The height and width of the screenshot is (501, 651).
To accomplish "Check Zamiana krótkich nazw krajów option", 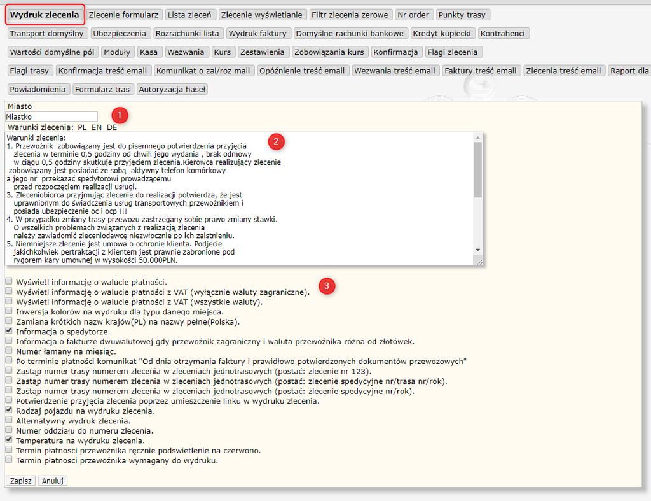I will click(x=9, y=321).
